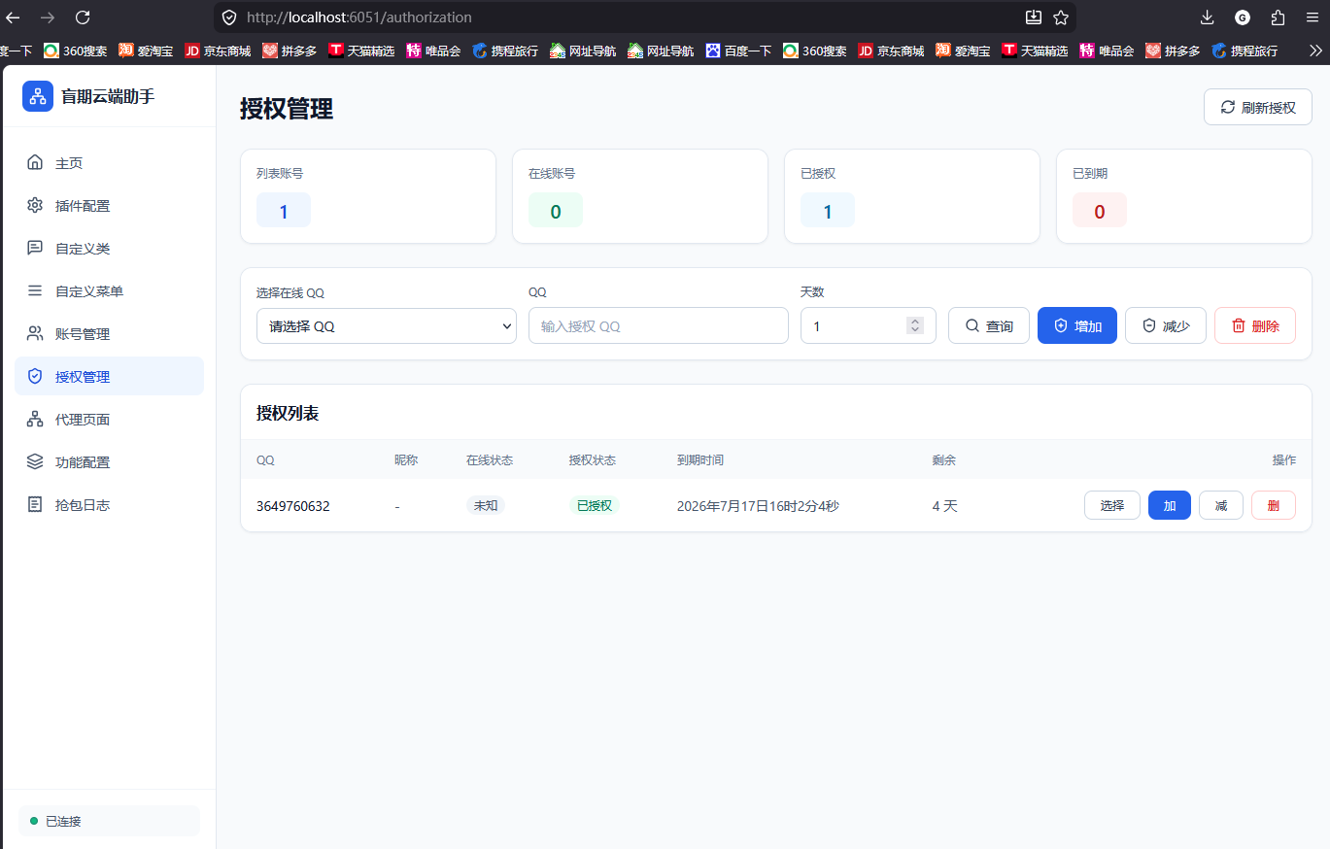The width and height of the screenshot is (1330, 849).
Task: Open 代理页面 in sidebar
Action: click(109, 420)
